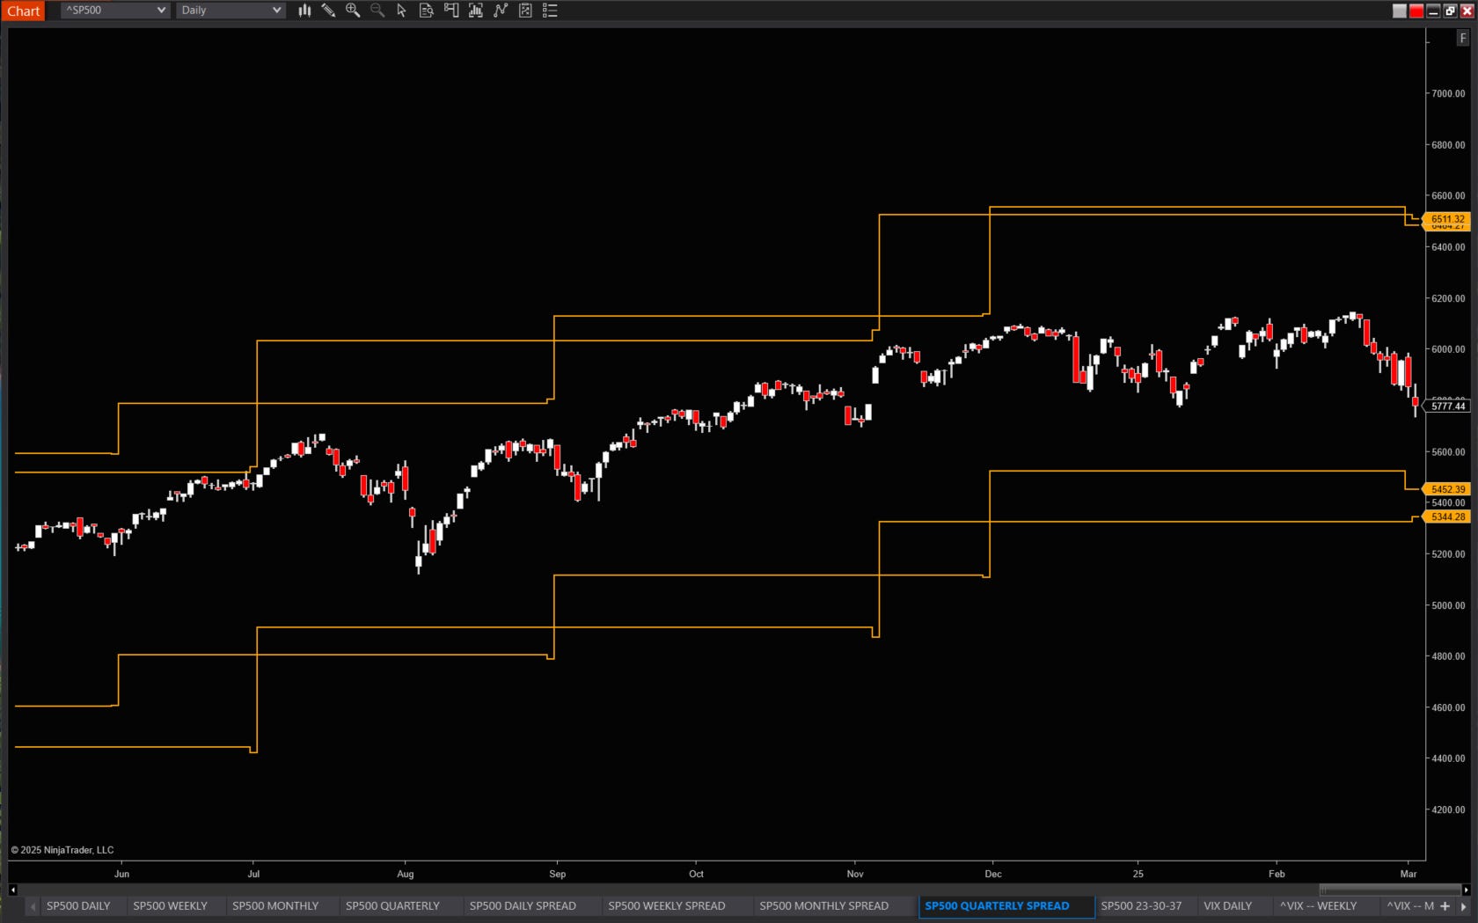Select the pointer cursor tool
1478x923 pixels.
click(401, 11)
